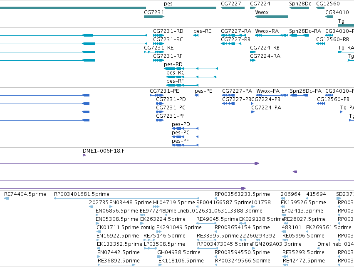The height and width of the screenshot is (267, 354).
Task: Select the CG12560-RB transcript label
Action: coord(332,40)
